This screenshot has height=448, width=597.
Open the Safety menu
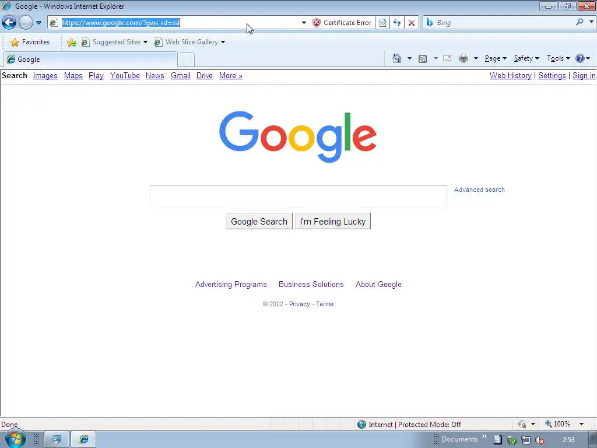(x=526, y=58)
